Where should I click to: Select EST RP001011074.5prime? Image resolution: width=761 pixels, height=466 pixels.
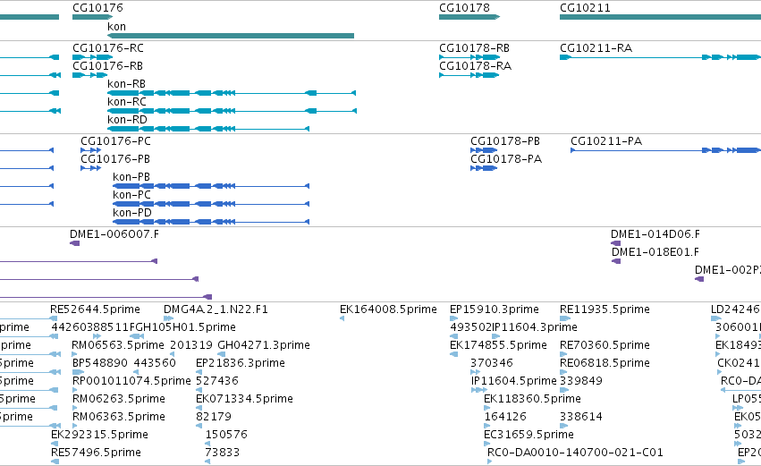tap(131, 381)
